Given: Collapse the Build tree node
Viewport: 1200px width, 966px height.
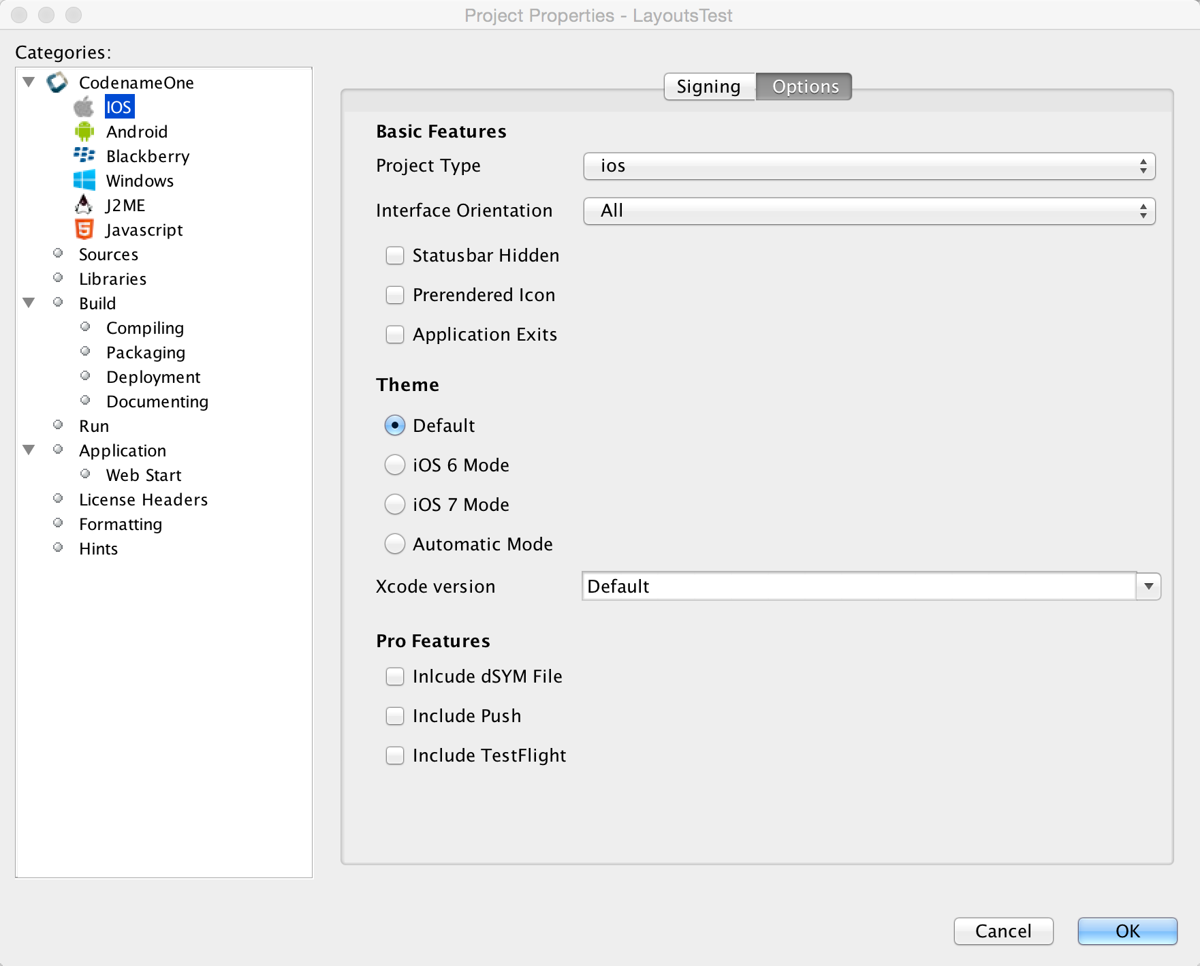Looking at the screenshot, I should tap(29, 303).
